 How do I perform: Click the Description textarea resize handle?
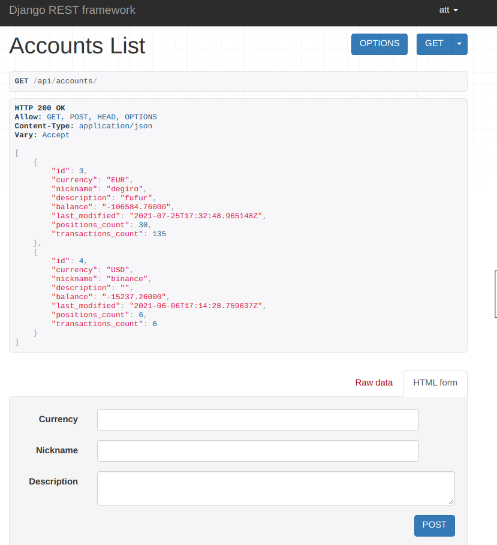[x=451, y=501]
